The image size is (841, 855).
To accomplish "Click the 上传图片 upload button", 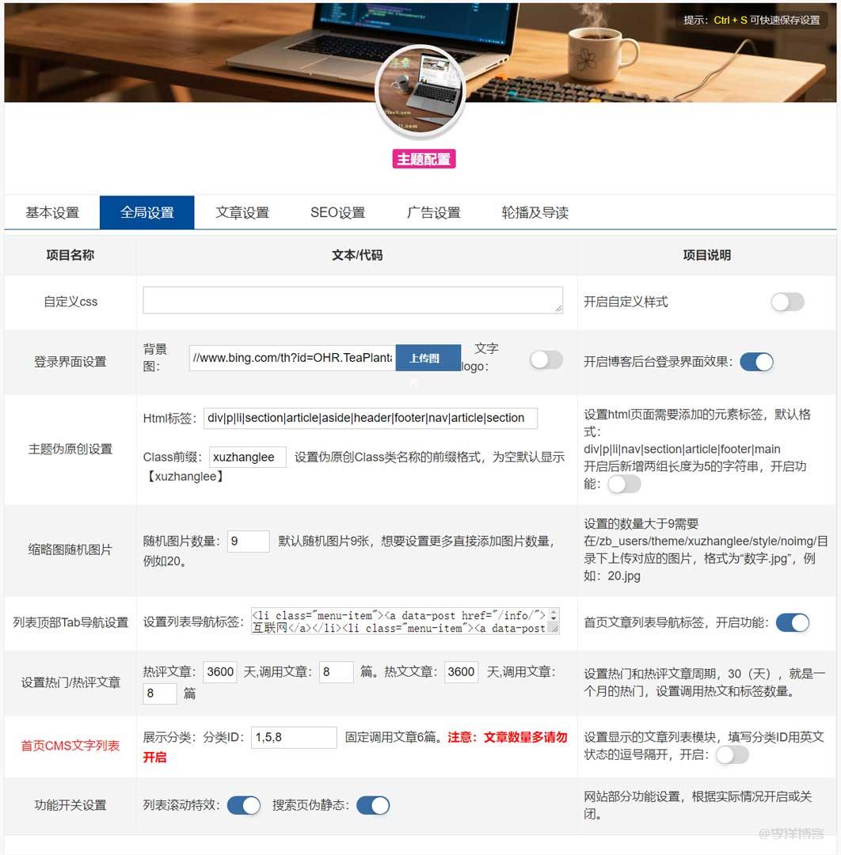I will (x=428, y=358).
